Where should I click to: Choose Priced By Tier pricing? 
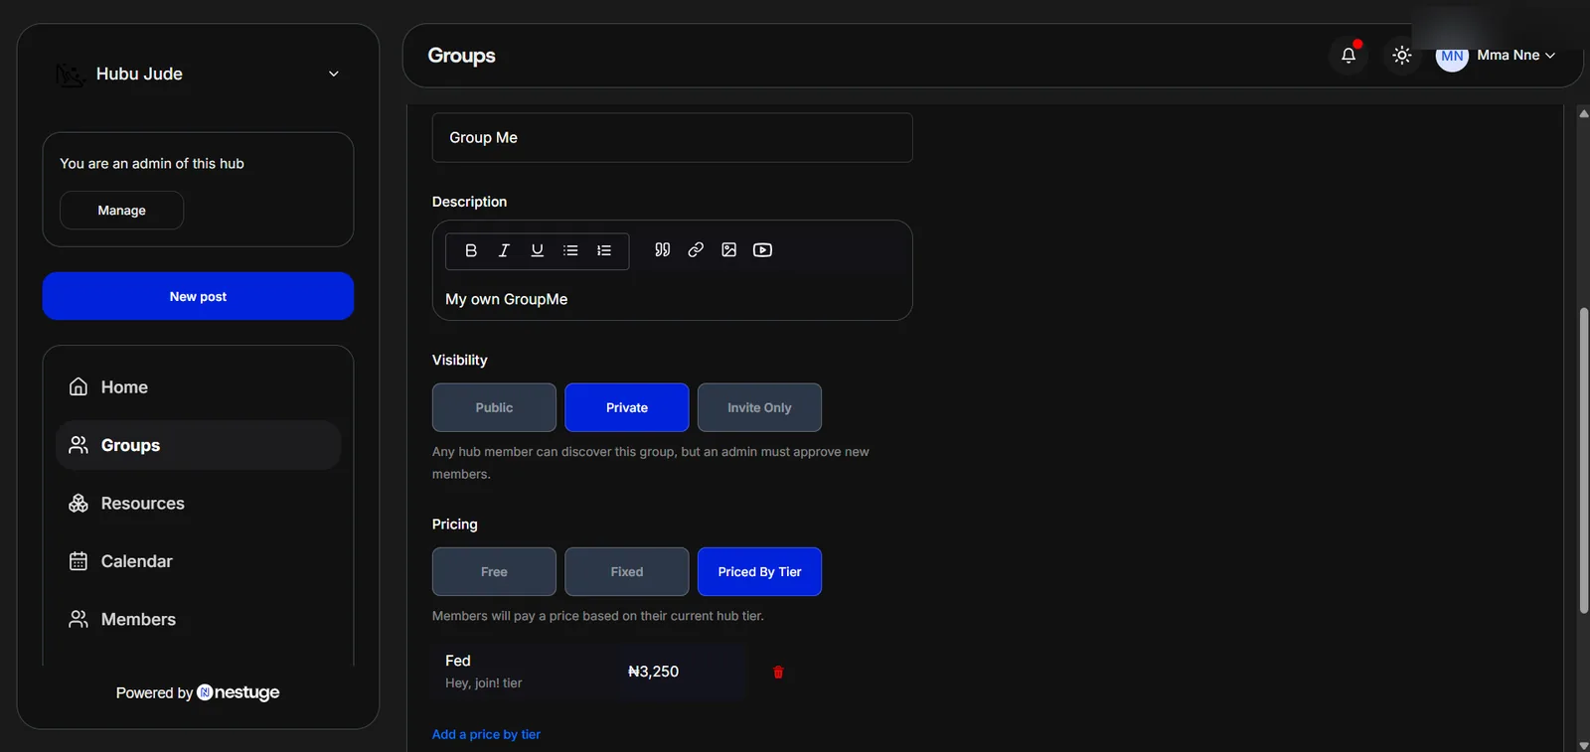[759, 572]
